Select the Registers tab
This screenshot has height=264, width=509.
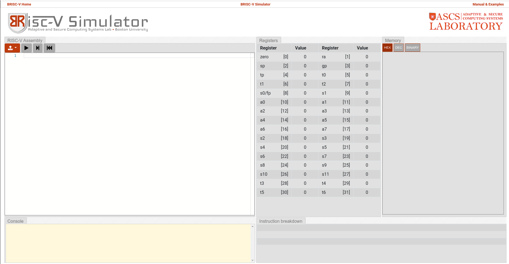pos(268,40)
